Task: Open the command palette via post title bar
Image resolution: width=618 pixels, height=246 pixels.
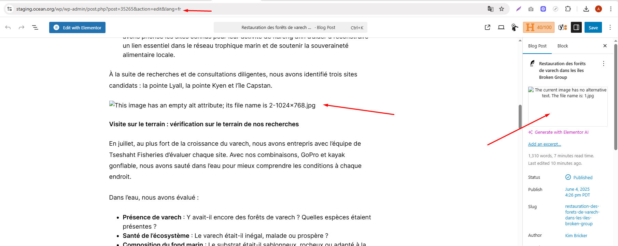Action: point(291,28)
